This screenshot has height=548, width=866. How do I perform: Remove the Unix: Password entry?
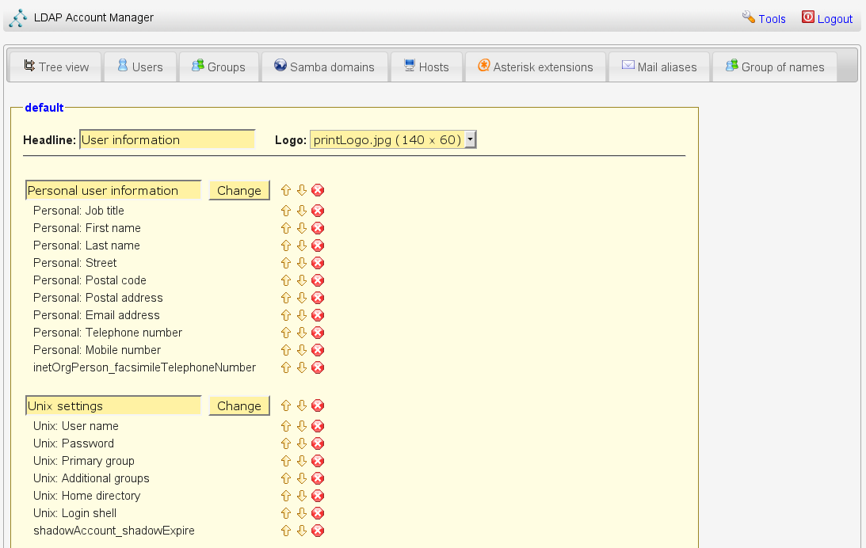pos(318,443)
